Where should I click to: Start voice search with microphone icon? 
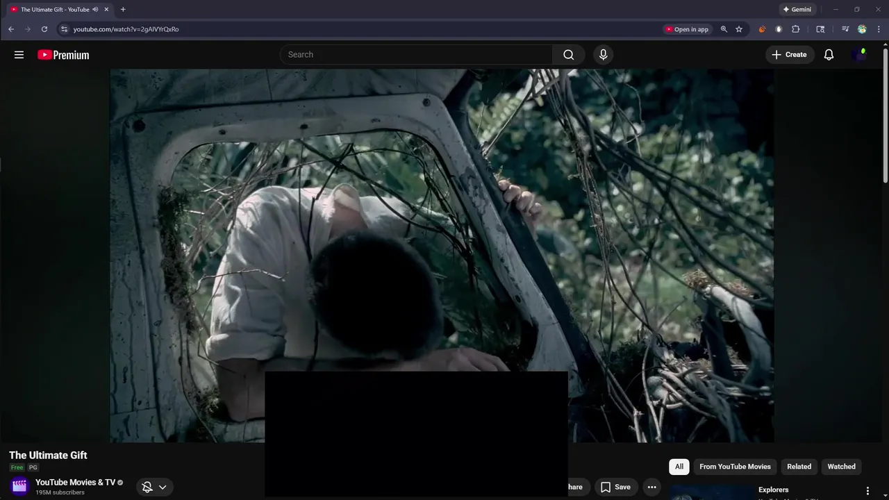(603, 55)
